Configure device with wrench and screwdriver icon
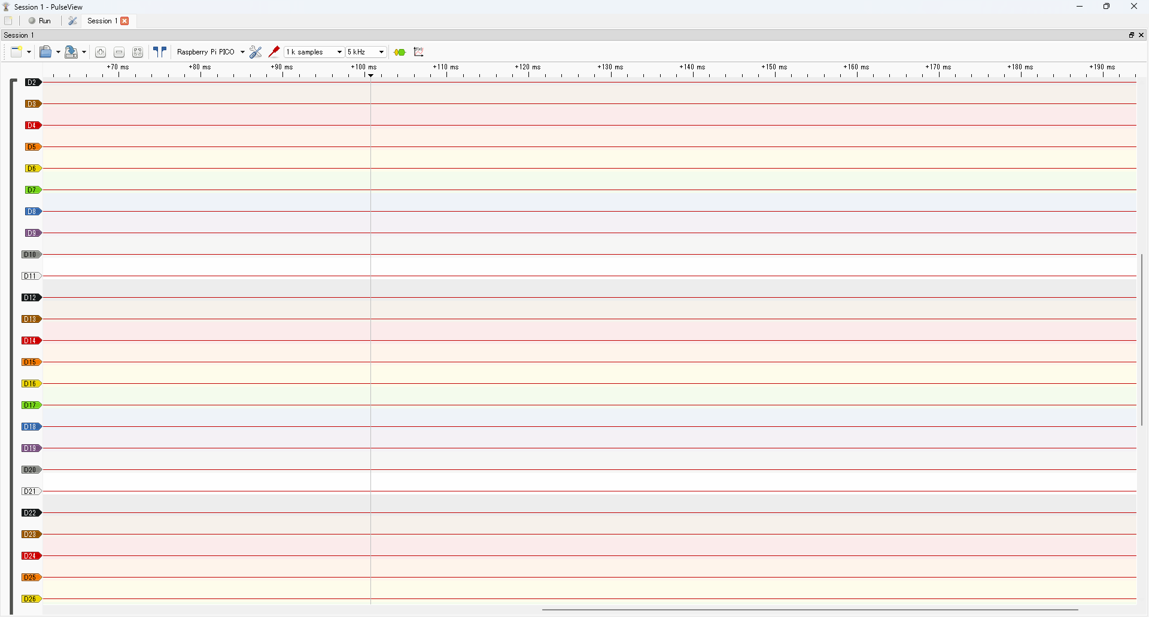This screenshot has height=617, width=1149. pyautogui.click(x=256, y=52)
